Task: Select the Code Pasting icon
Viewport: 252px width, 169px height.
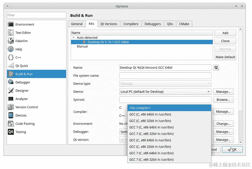Action: 11,124
